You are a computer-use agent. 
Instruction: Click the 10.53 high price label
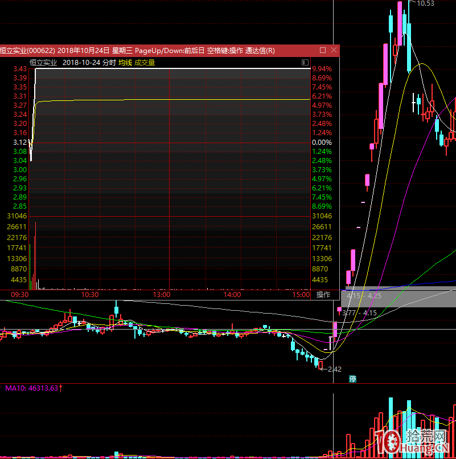tap(425, 3)
